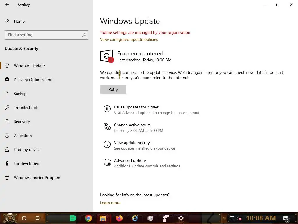Open the Action Center notifications icon
Image resolution: width=298 pixels, height=224 pixels.
(x=286, y=218)
